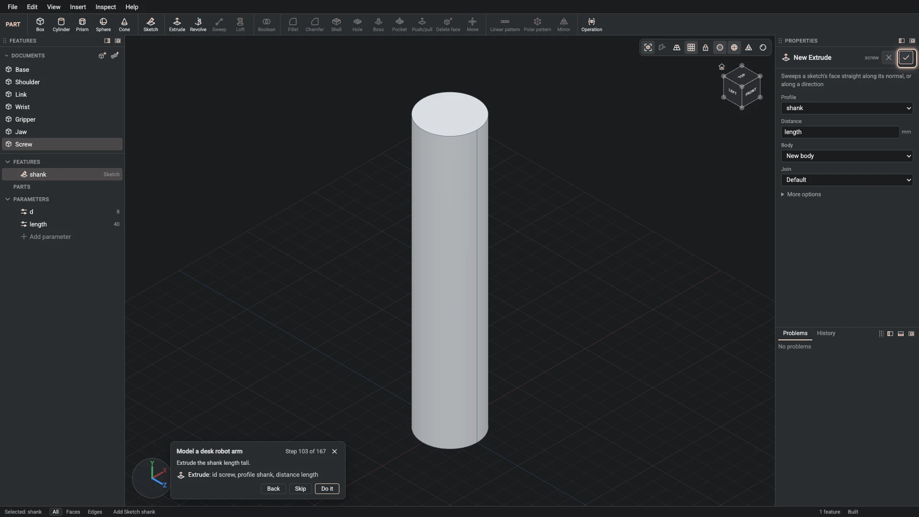The image size is (919, 517).
Task: Click the home view icon
Action: [x=722, y=67]
